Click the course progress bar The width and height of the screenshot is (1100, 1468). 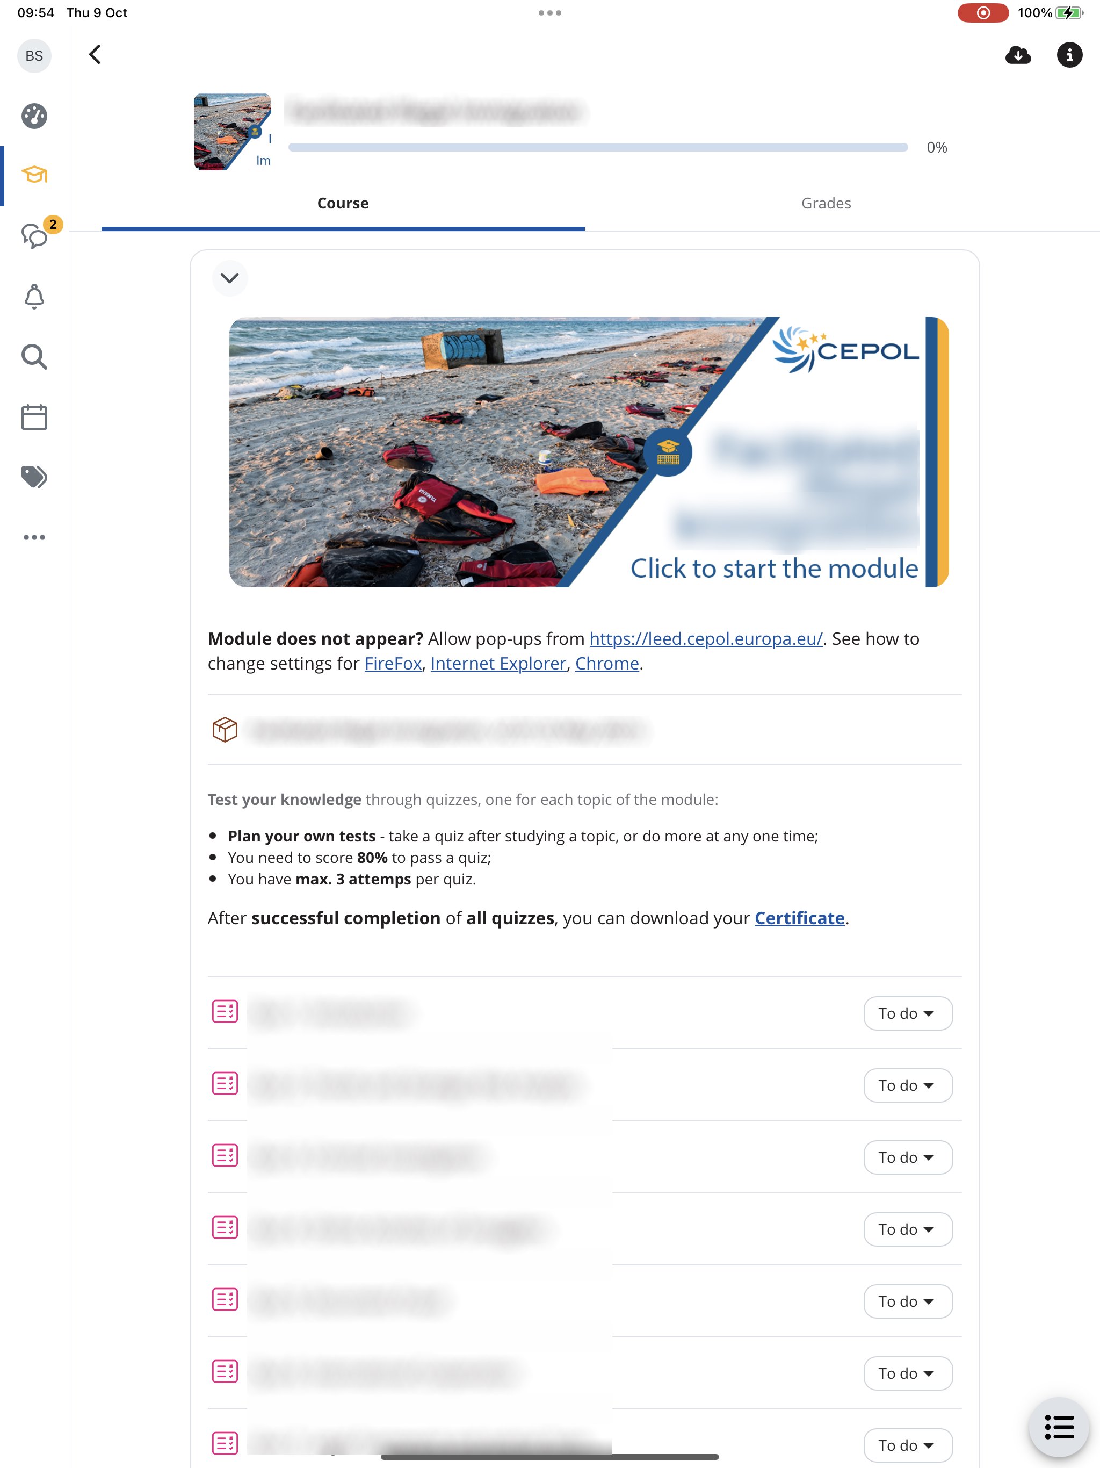(598, 147)
